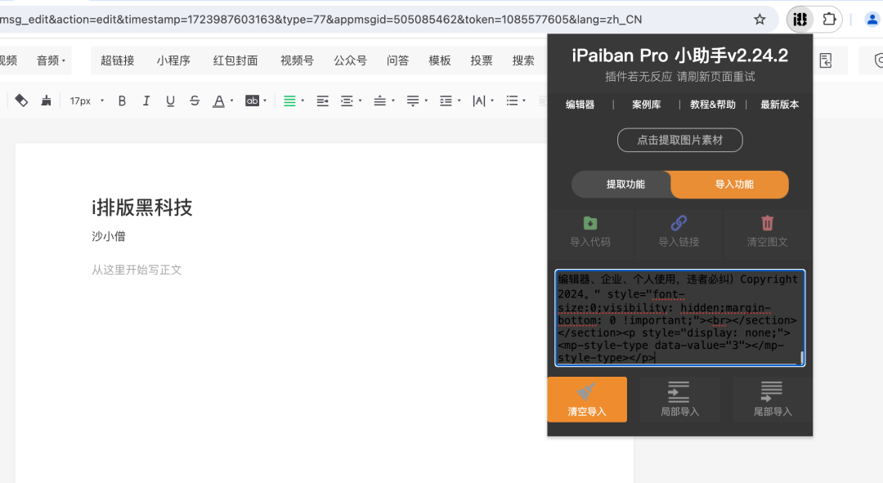Open 投票 insert option
The image size is (883, 483).
click(482, 60)
